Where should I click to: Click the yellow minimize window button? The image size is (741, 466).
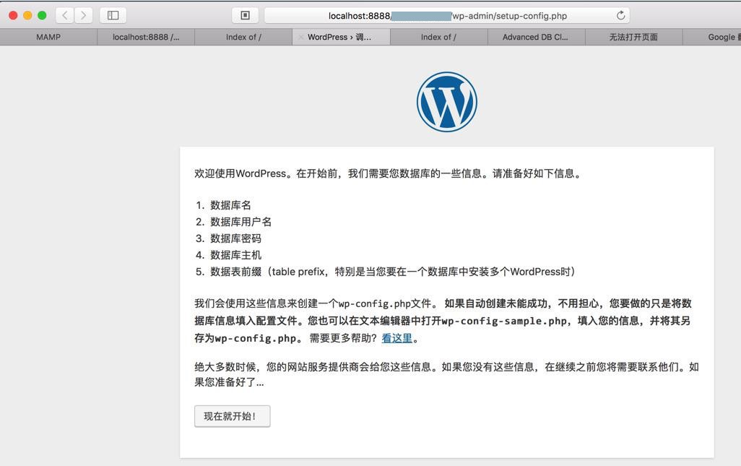[27, 16]
